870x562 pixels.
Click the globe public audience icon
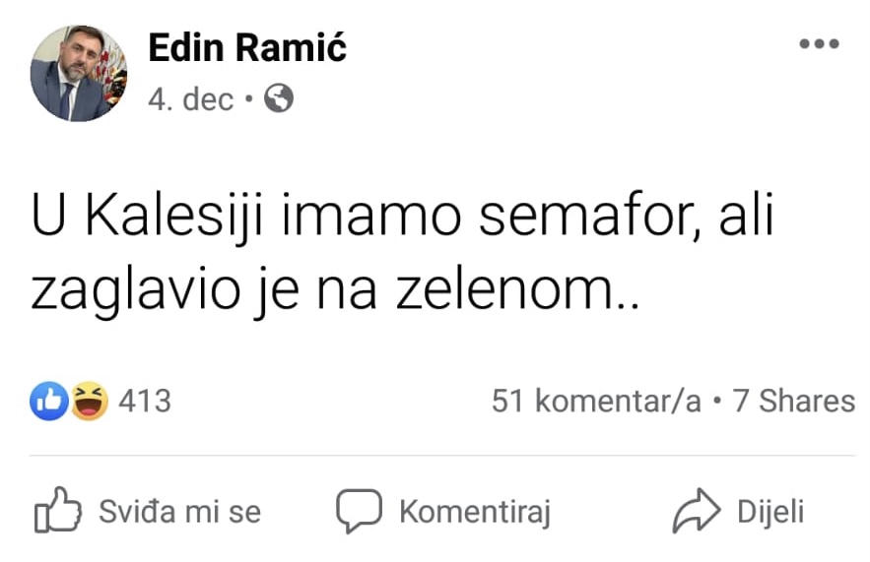click(280, 98)
